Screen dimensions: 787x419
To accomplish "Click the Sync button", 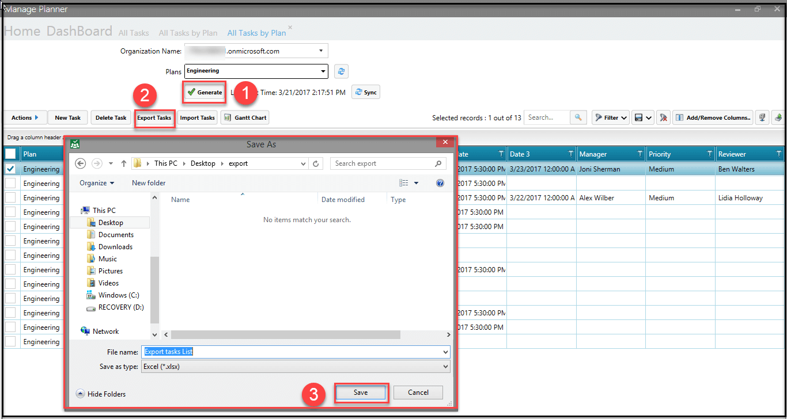I will pos(365,92).
